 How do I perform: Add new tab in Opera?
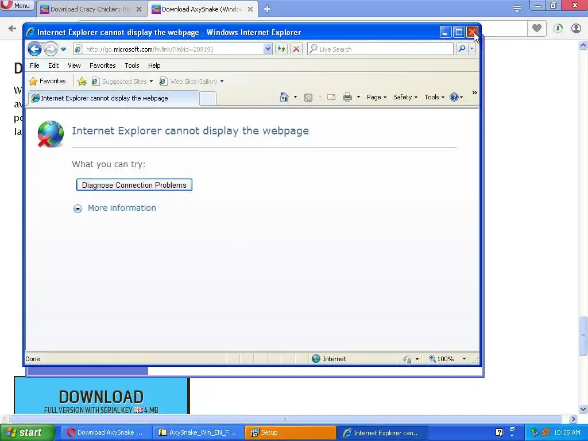click(267, 9)
